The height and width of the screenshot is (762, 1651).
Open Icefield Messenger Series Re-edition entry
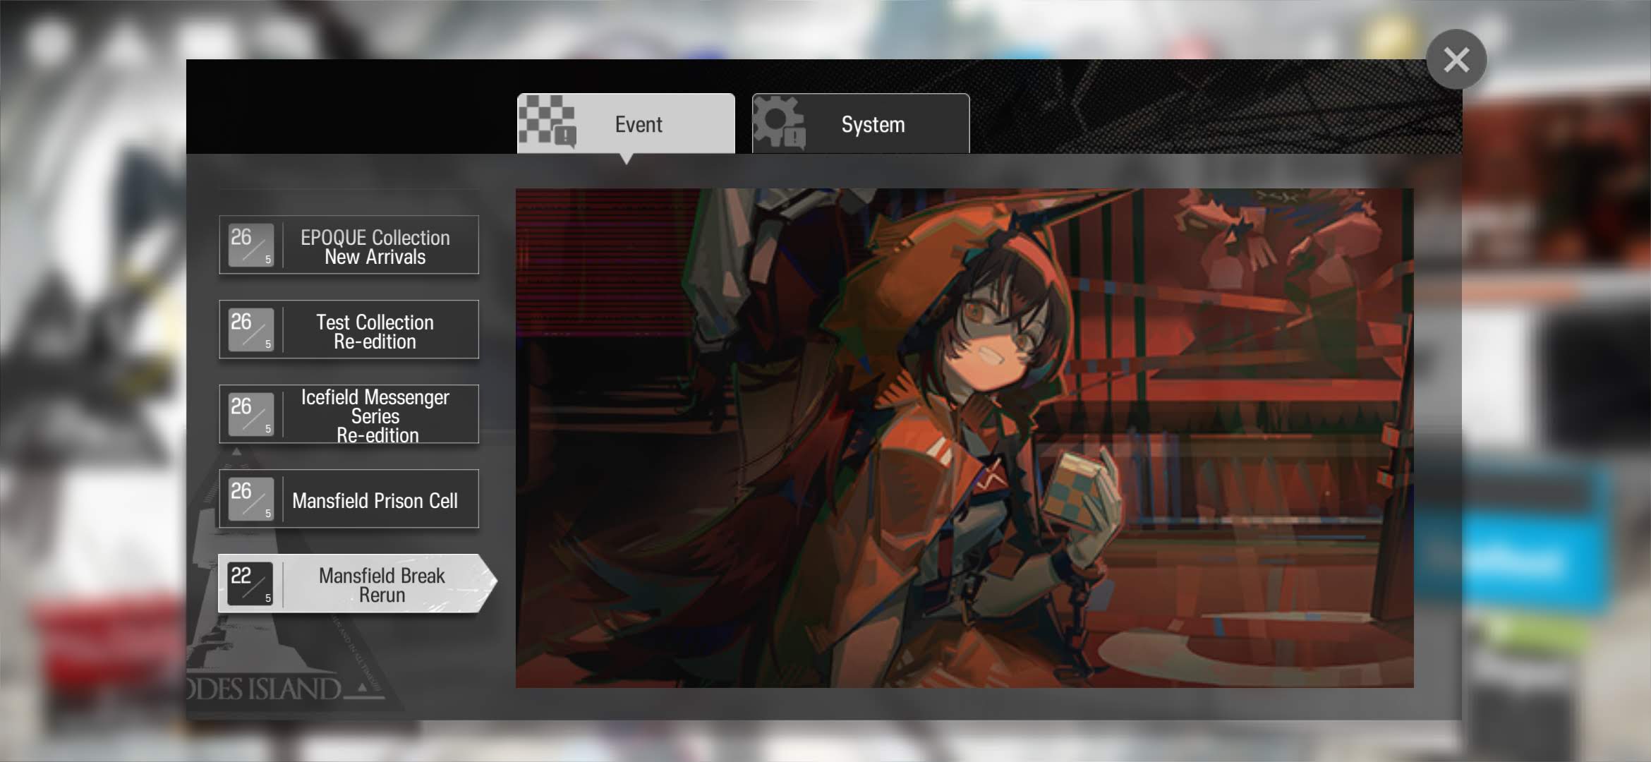coord(375,416)
